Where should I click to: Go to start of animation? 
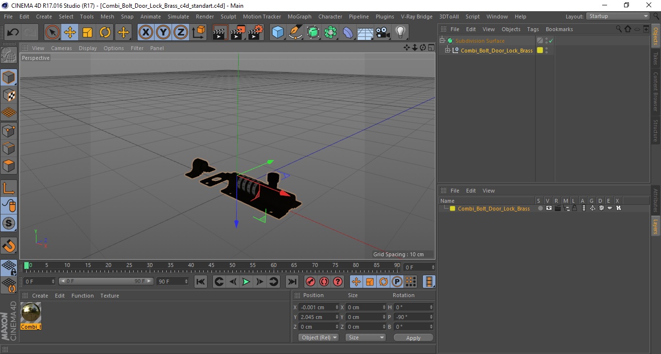pyautogui.click(x=201, y=282)
